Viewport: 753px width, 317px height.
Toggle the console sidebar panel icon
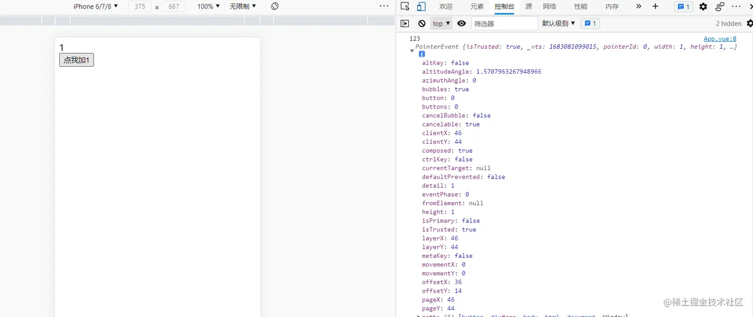click(x=405, y=23)
